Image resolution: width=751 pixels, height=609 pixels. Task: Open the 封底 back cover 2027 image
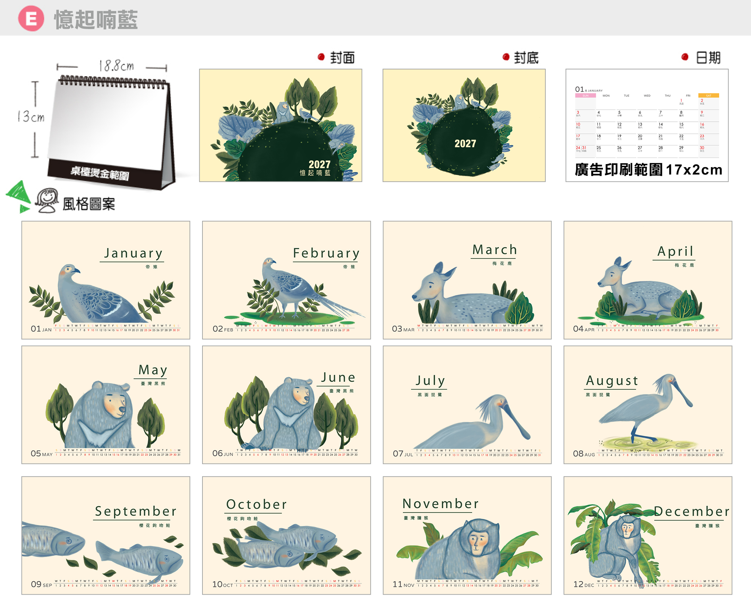pyautogui.click(x=464, y=125)
